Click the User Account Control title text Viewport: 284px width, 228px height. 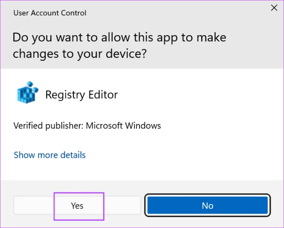coord(49,13)
